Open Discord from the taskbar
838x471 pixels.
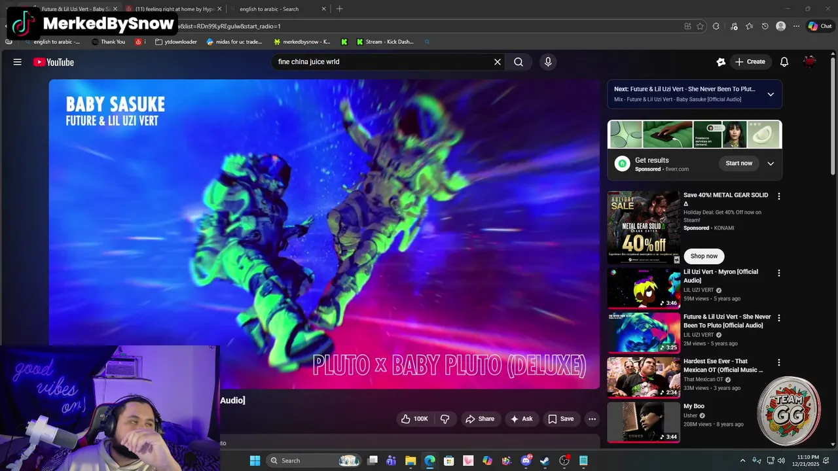click(x=526, y=461)
